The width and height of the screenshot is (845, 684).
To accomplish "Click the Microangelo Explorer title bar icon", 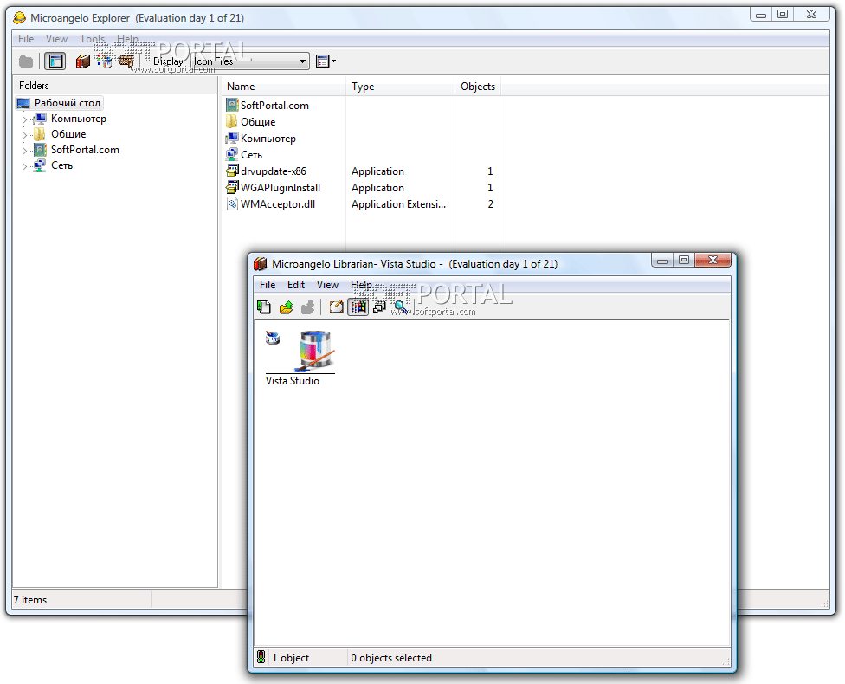I will click(x=19, y=18).
